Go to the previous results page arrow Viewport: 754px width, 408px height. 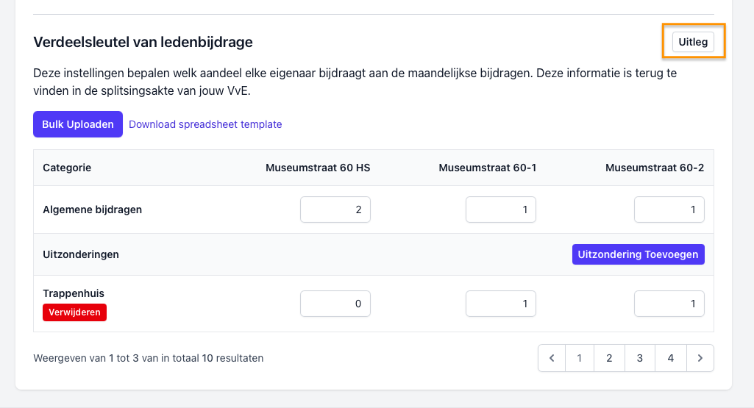pos(551,358)
